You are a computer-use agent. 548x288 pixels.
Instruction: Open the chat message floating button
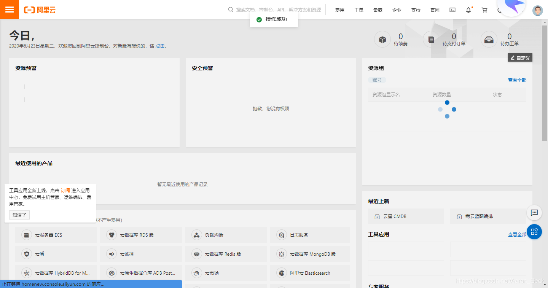[x=534, y=213]
